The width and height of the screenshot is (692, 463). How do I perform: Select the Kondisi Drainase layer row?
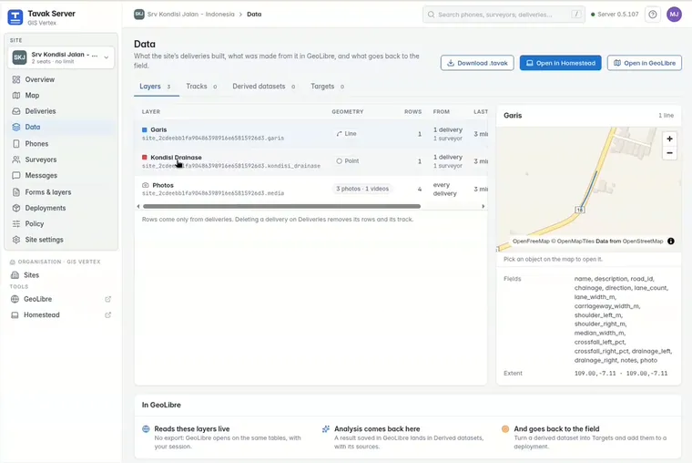[311, 161]
